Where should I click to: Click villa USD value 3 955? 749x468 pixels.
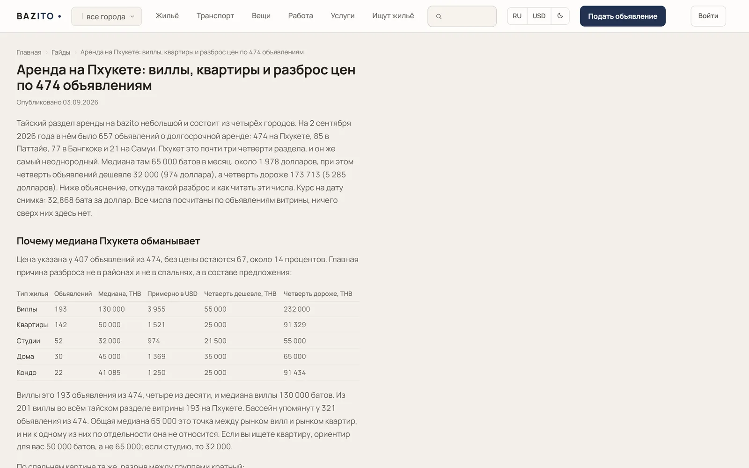tap(156, 309)
